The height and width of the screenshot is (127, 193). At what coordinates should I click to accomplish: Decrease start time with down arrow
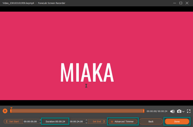40,123
